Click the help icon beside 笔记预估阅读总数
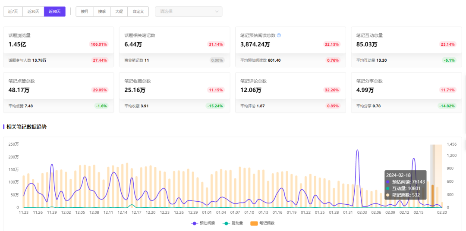This screenshot has height=231, width=466. point(279,35)
